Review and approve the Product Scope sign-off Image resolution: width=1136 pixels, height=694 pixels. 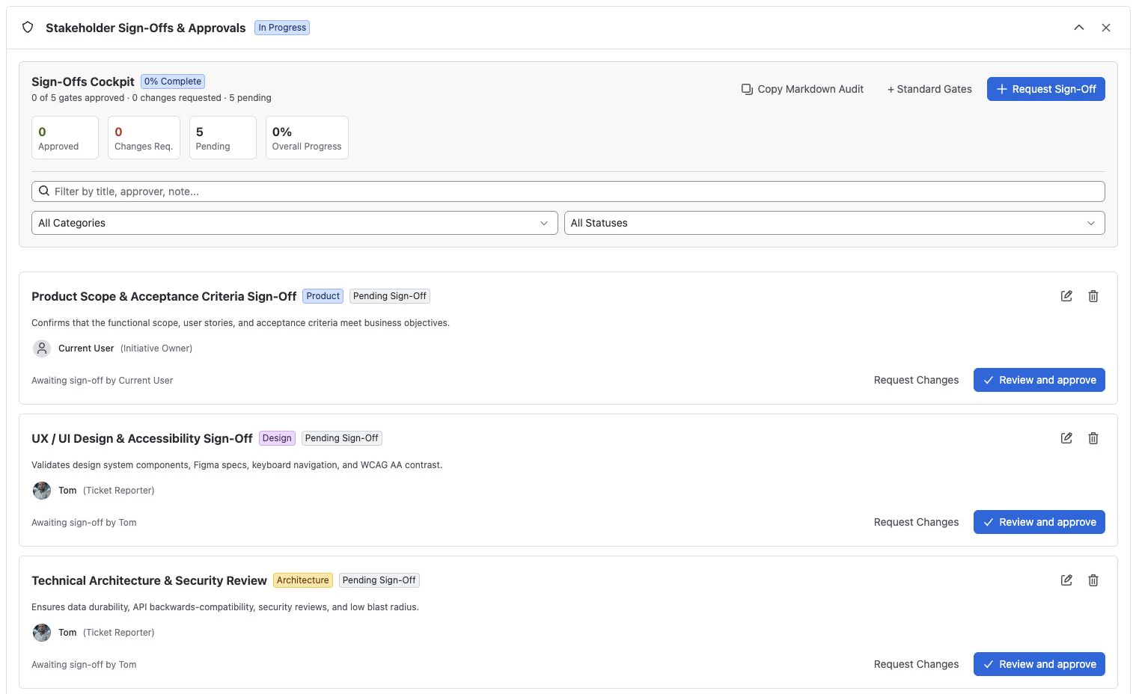point(1039,380)
